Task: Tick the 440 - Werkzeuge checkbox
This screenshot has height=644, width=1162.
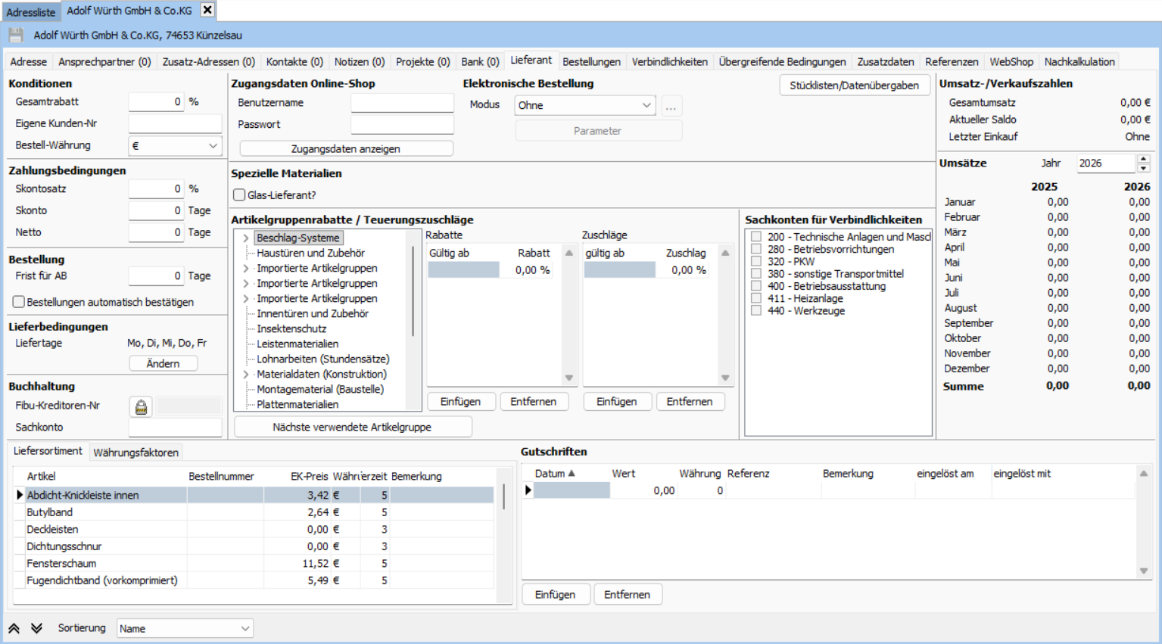Action: coord(756,311)
